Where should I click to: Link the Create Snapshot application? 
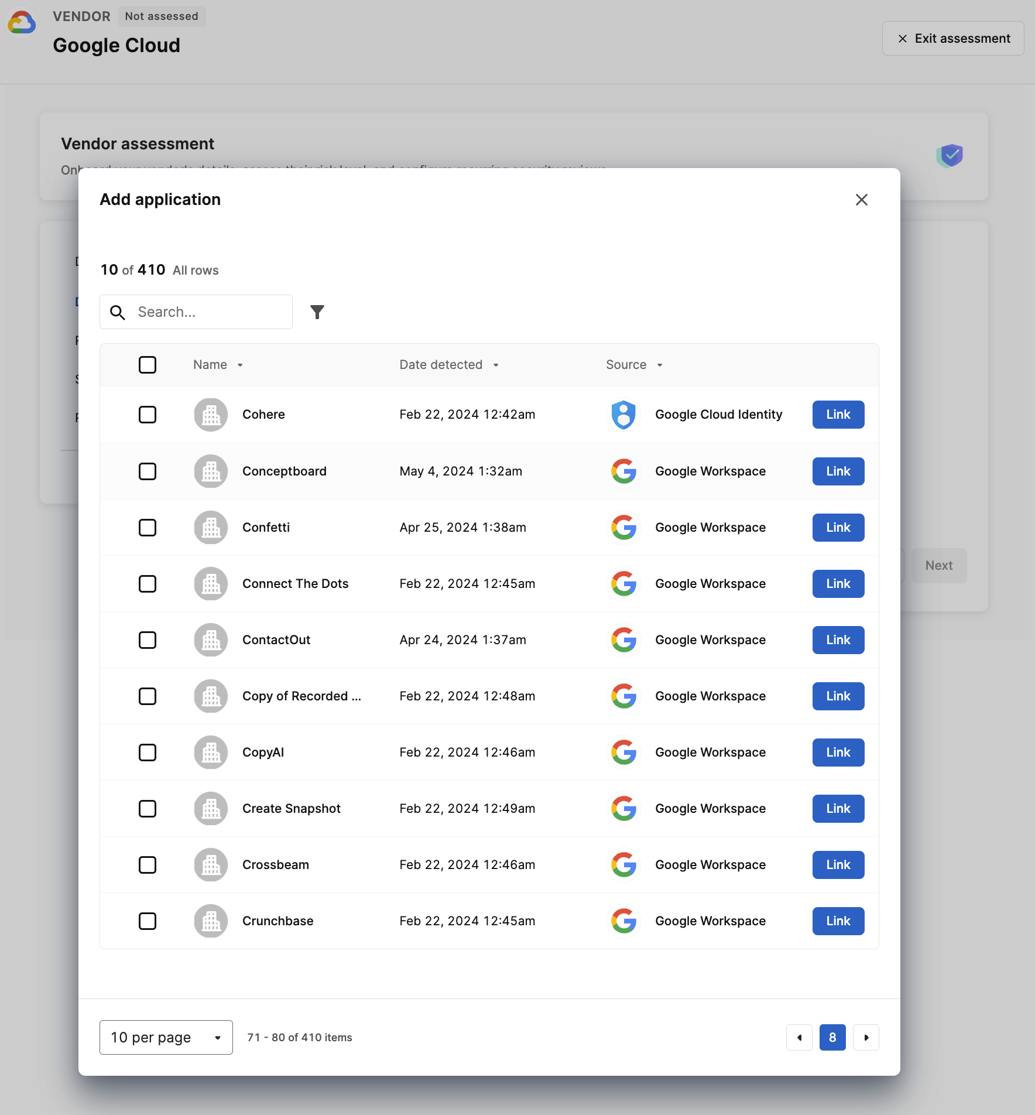(838, 809)
